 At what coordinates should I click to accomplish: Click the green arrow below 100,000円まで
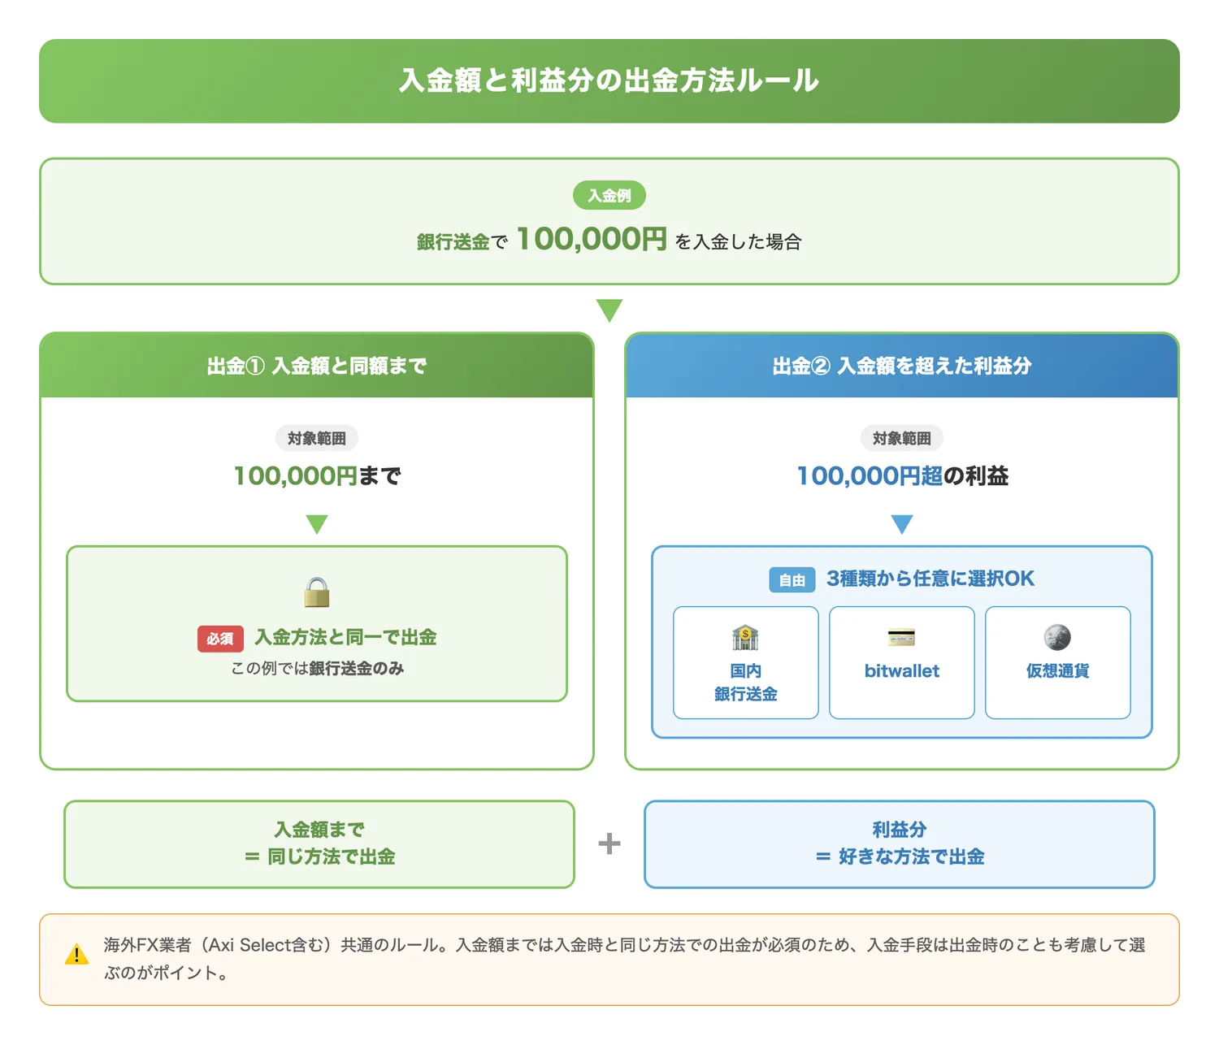tap(317, 524)
